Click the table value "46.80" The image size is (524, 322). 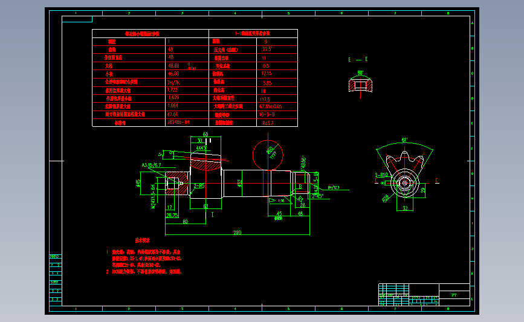point(173,74)
